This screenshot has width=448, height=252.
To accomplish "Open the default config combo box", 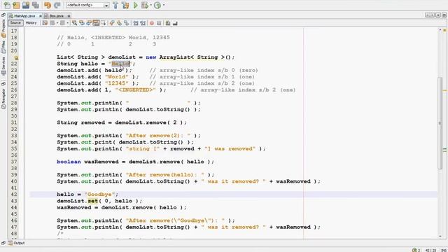I will click(87, 5).
